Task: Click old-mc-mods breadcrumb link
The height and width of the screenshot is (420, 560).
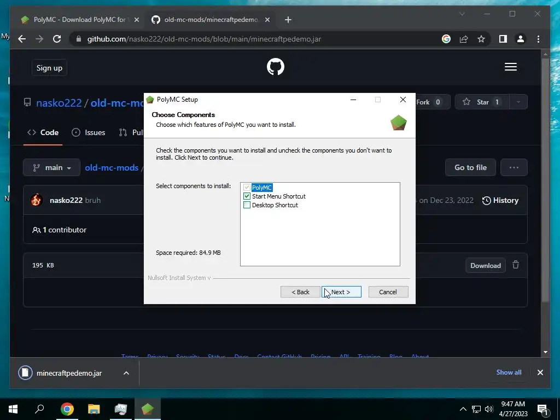Action: pos(112,167)
